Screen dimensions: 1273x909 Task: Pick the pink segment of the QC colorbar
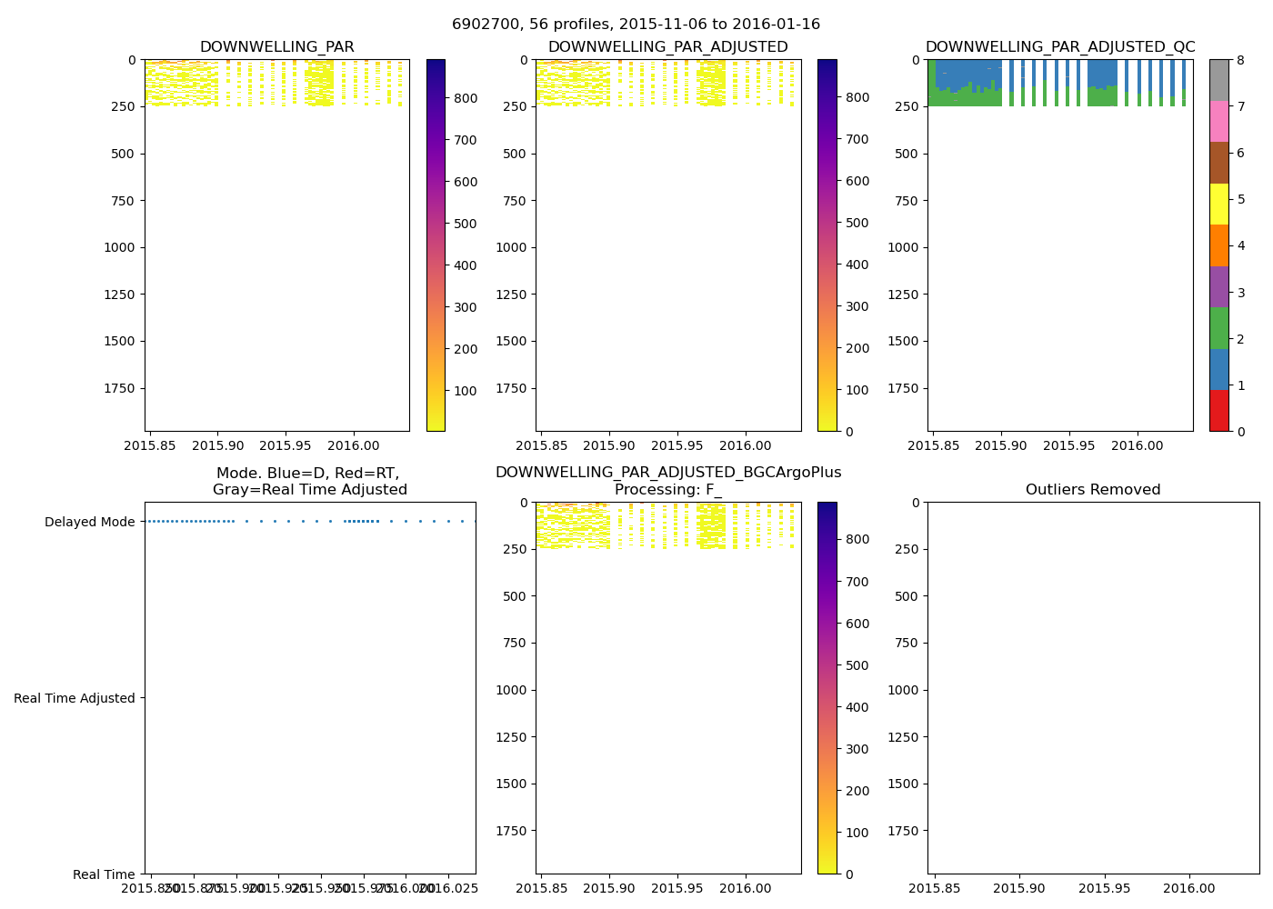coord(1218,121)
